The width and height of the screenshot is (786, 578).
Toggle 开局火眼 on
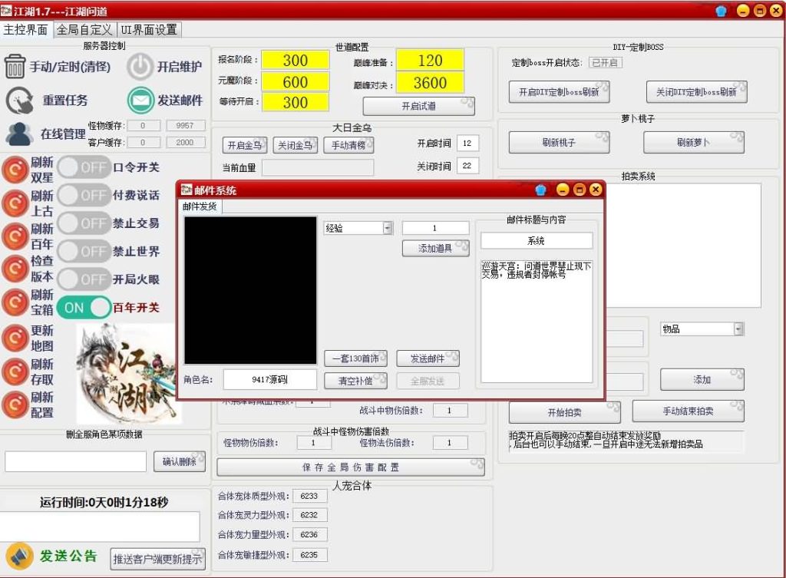[83, 279]
